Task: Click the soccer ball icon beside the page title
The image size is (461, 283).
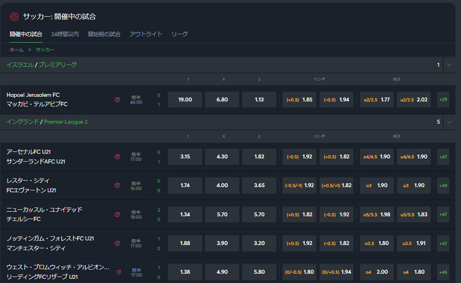Action: coord(14,17)
